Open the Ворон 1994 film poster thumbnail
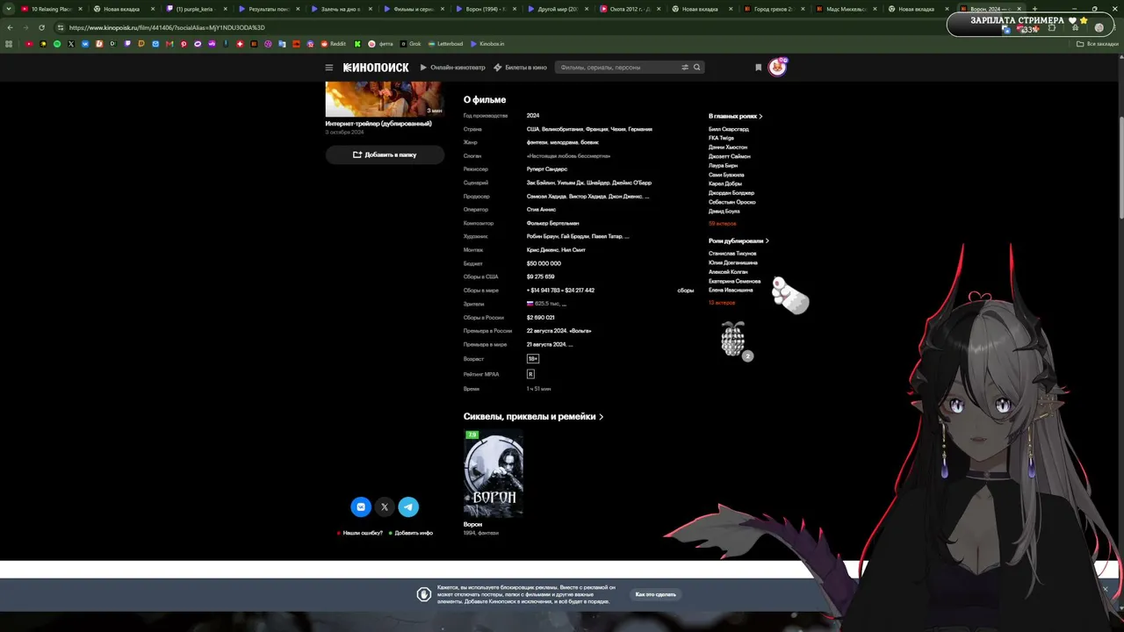1124x632 pixels. tap(494, 474)
